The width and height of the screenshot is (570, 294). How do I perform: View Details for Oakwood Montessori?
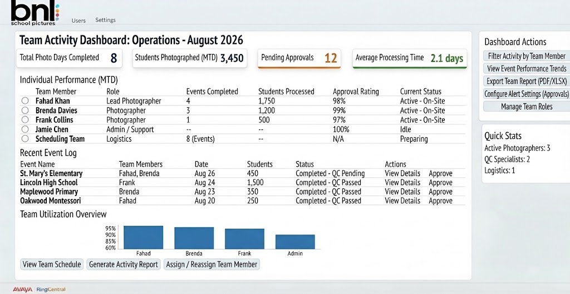coord(402,201)
